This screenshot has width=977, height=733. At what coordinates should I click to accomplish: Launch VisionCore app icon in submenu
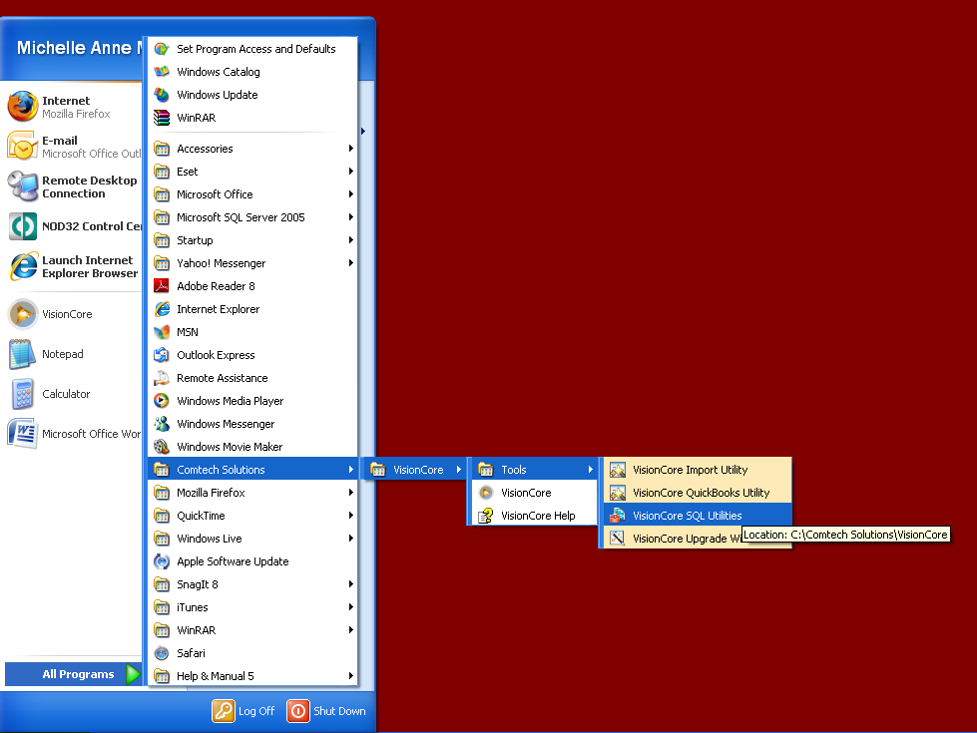pos(485,493)
